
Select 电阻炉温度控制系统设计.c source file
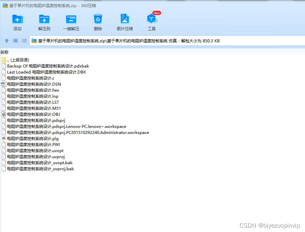click(x=31, y=78)
